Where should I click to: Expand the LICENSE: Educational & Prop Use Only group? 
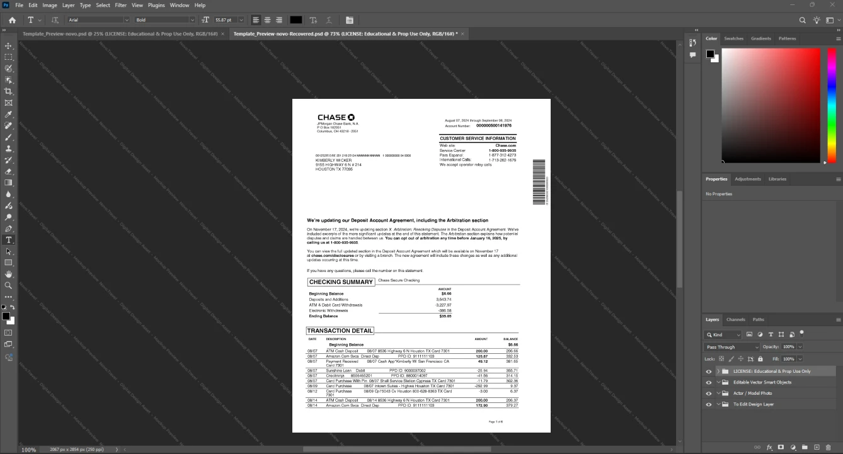[x=718, y=372]
